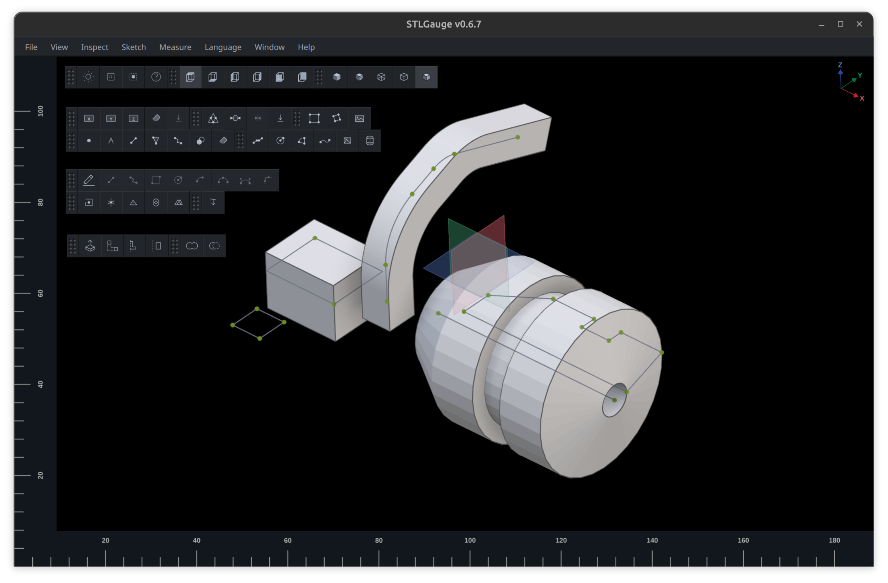Screen dimensions: 888x583
Task: Select the spline curve tool
Action: pyautogui.click(x=325, y=141)
